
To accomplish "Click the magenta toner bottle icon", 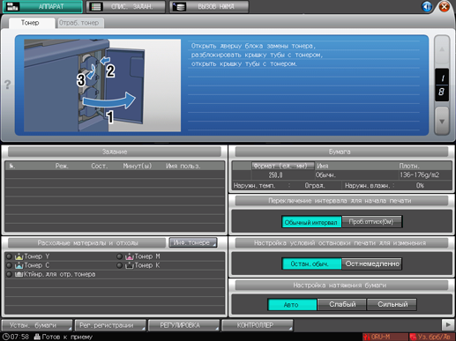I will click(130, 256).
